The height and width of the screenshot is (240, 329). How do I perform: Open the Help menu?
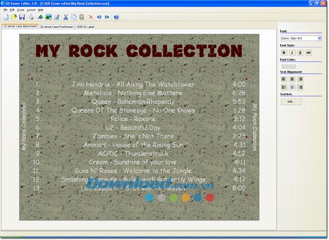(41, 10)
